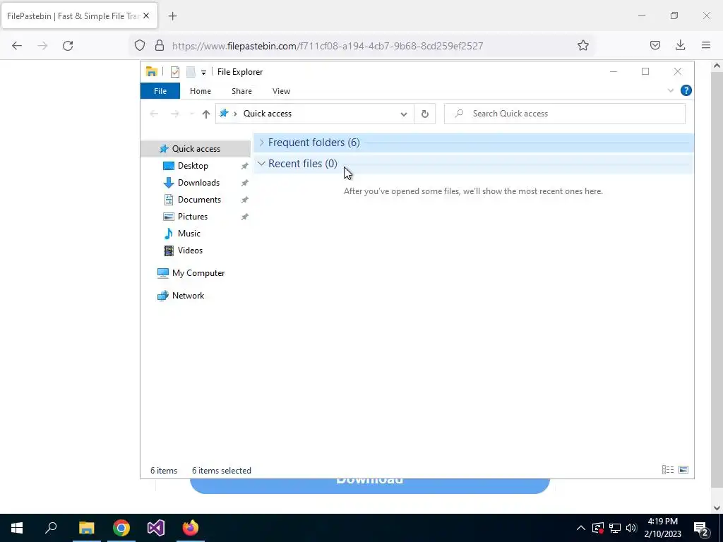723x542 pixels.
Task: Open the Firefox downloads panel
Action: click(680, 45)
